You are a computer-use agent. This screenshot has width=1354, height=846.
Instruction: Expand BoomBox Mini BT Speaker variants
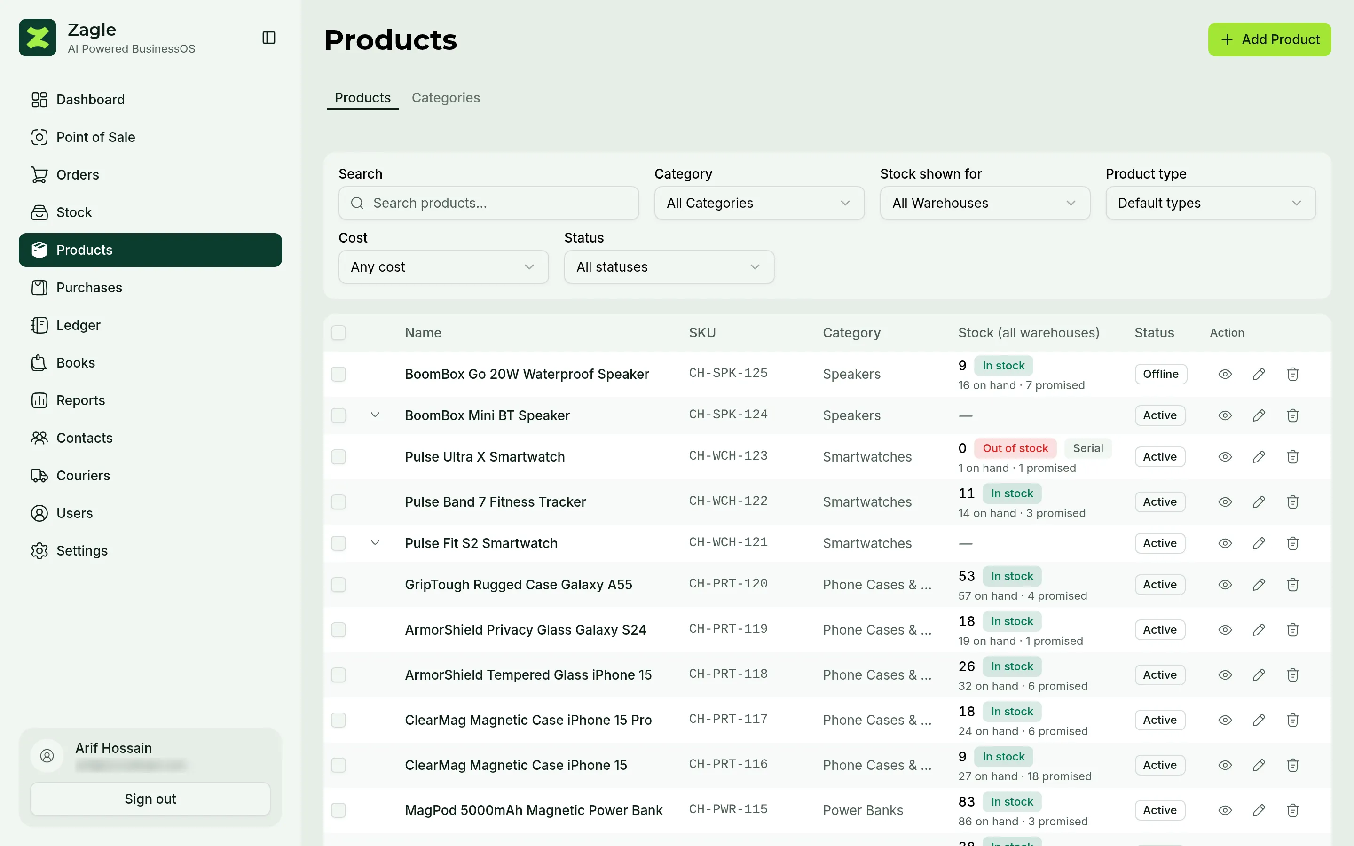click(x=376, y=415)
